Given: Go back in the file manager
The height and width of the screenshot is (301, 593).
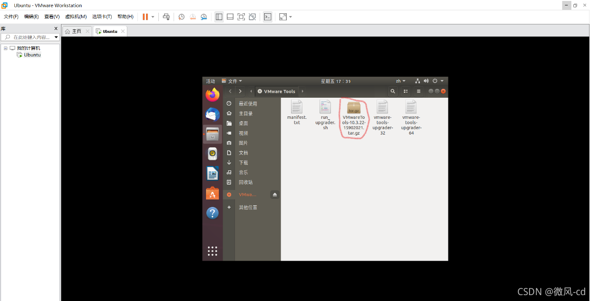Looking at the screenshot, I should tap(230, 91).
